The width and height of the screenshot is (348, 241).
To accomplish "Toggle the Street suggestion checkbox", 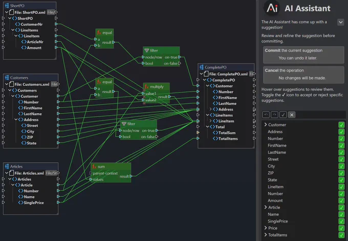I will point(341,159).
